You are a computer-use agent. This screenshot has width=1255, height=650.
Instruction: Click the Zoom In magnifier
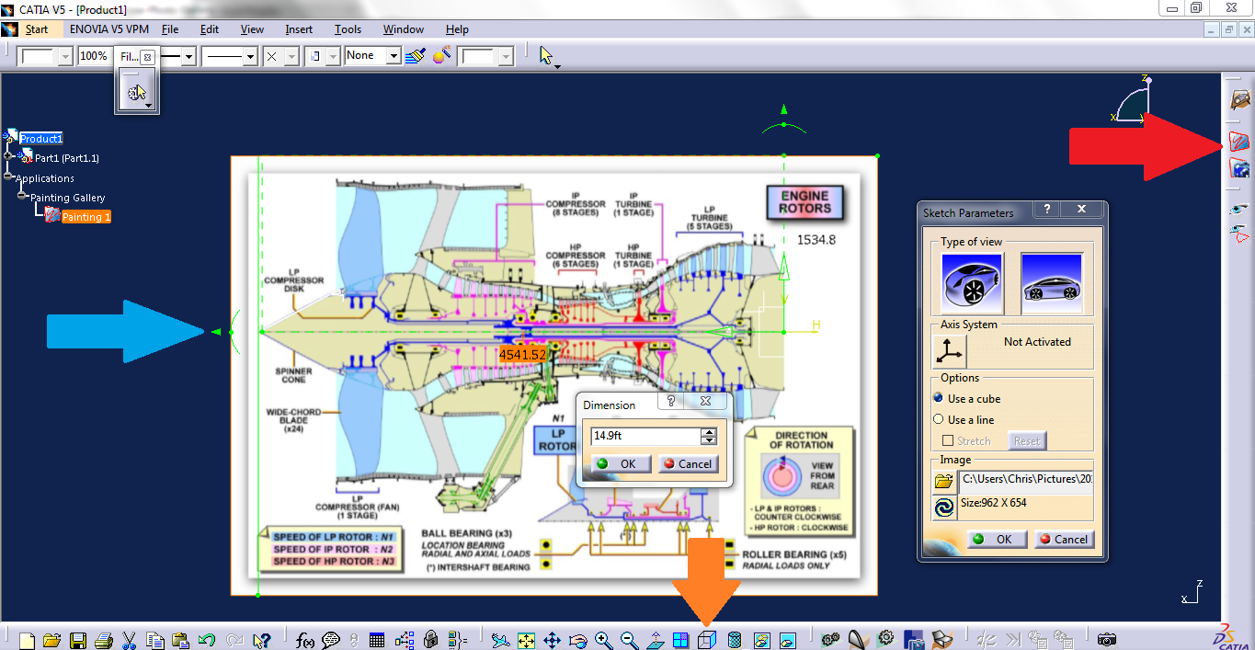pyautogui.click(x=603, y=640)
